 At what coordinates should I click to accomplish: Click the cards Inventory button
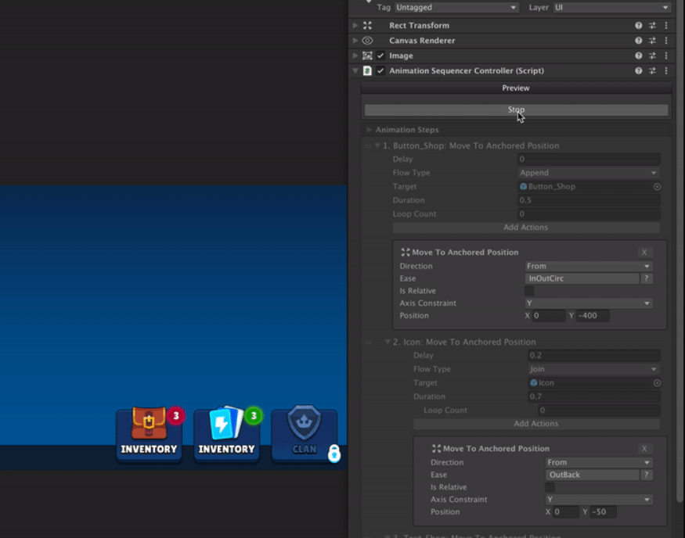227,433
